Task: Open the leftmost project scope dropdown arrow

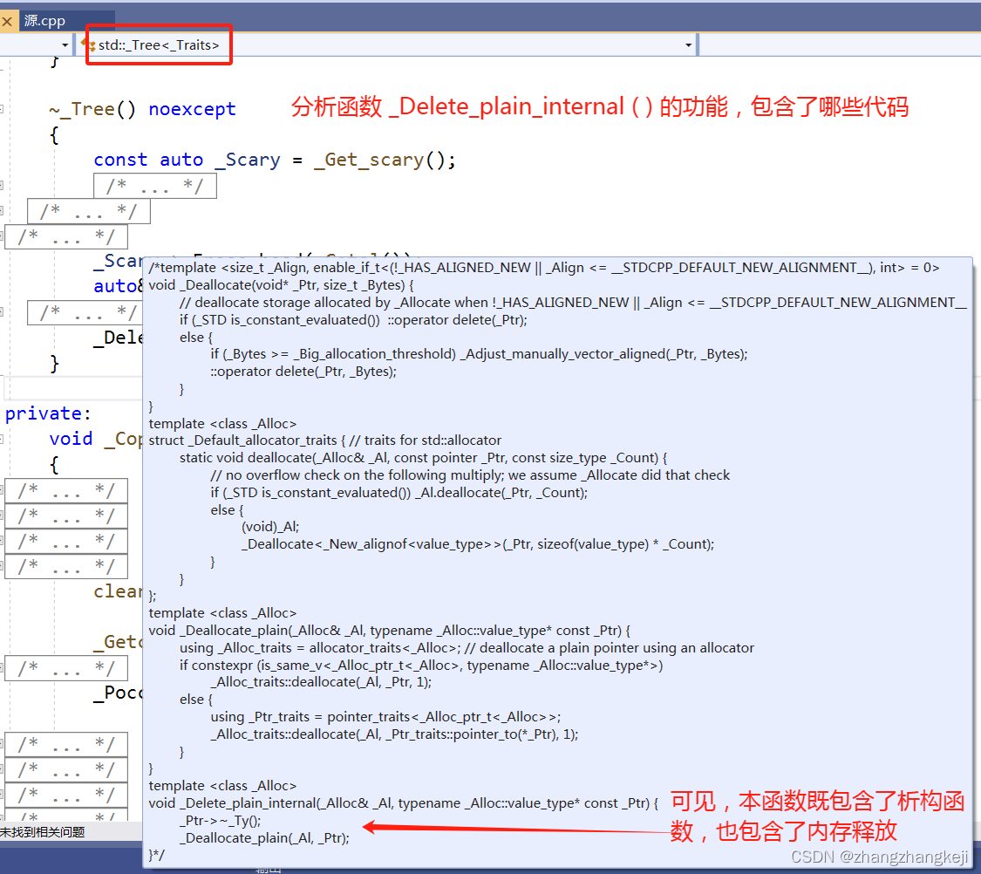Action: click(x=65, y=45)
